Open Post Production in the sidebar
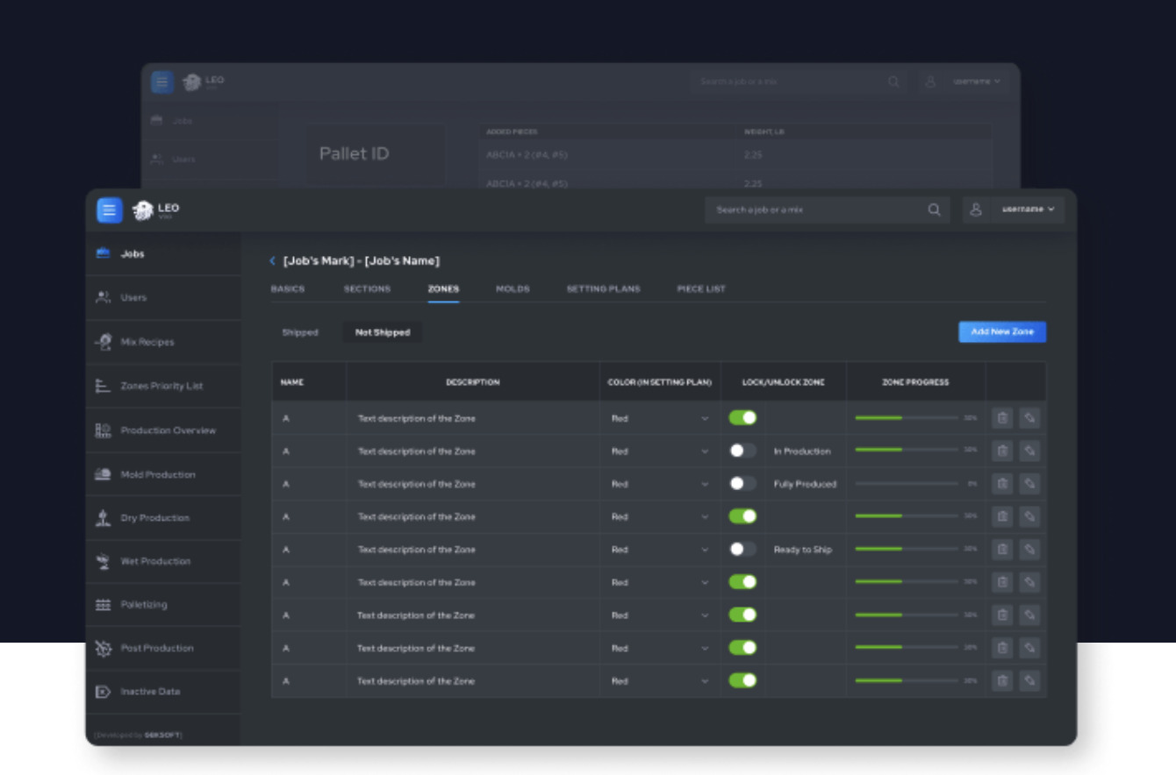The image size is (1176, 775). [163, 648]
